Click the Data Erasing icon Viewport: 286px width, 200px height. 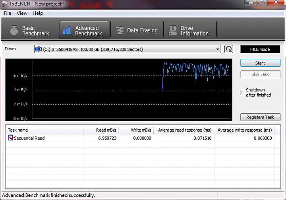point(120,30)
